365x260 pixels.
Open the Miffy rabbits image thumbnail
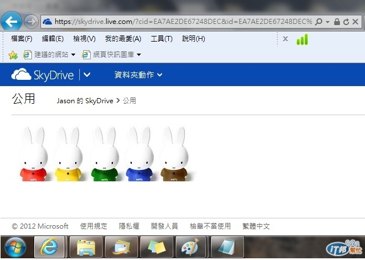(107, 153)
